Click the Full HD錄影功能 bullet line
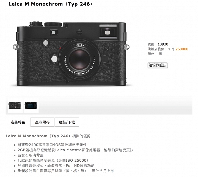The image size is (198, 177). coord(56,166)
